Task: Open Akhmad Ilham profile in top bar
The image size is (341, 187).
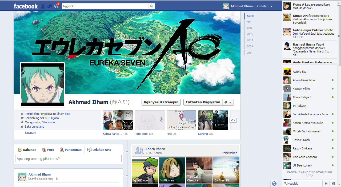Action: pos(238,6)
